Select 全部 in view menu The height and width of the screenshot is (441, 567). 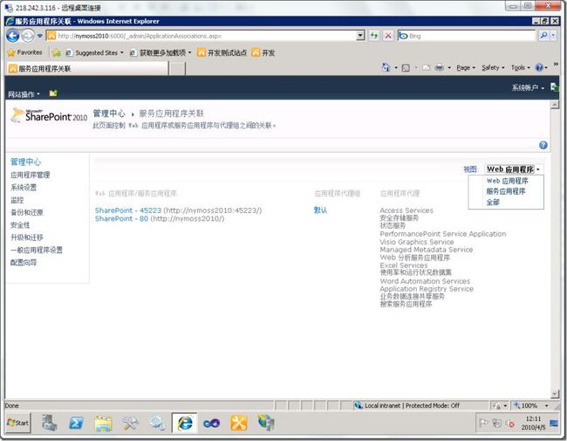coord(493,202)
